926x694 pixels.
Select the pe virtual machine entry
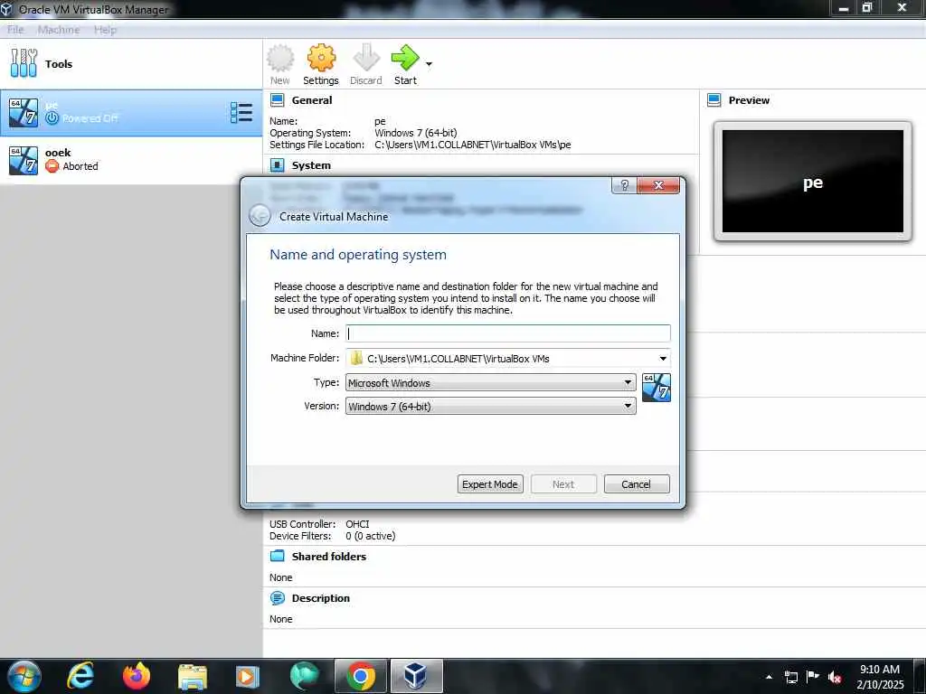pos(131,113)
